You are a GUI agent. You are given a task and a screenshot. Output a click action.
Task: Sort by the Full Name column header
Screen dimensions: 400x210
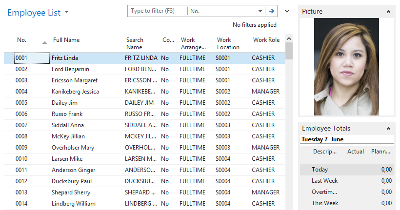pyautogui.click(x=66, y=40)
